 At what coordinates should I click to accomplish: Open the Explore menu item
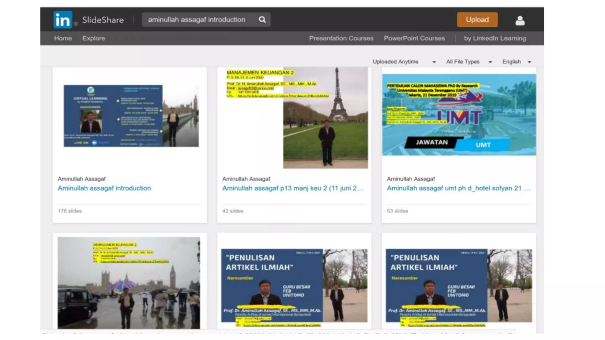point(94,38)
